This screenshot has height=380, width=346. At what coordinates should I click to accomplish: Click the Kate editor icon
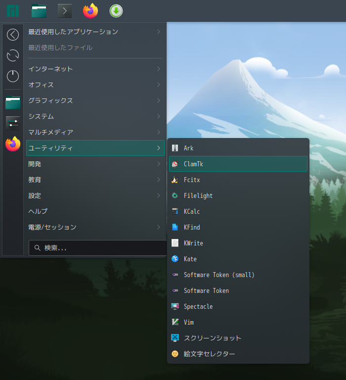175,259
